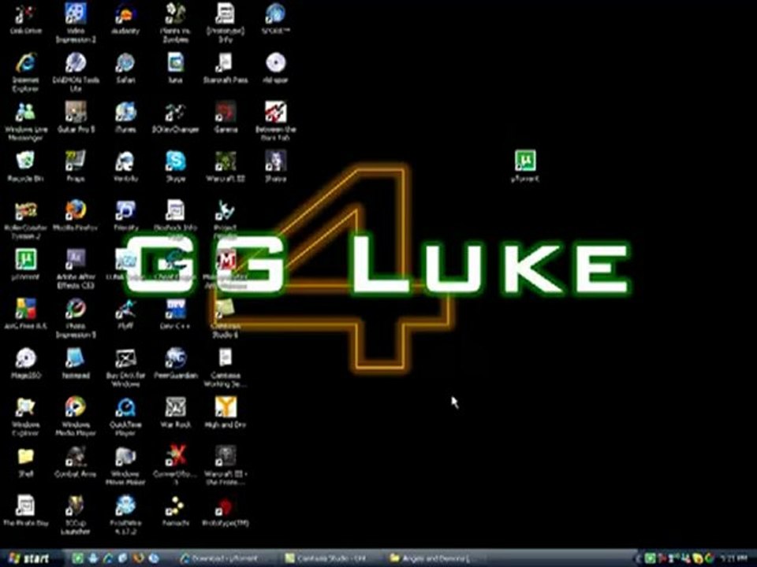This screenshot has height=567, width=757.
Task: Open the Start menu
Action: pos(30,558)
